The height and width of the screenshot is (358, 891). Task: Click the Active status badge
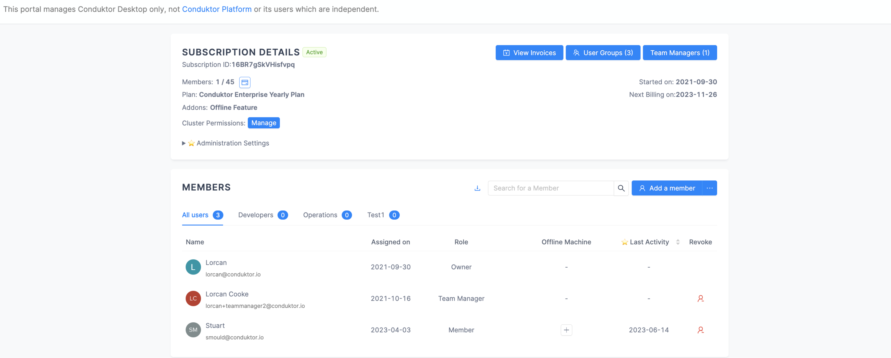(x=314, y=52)
